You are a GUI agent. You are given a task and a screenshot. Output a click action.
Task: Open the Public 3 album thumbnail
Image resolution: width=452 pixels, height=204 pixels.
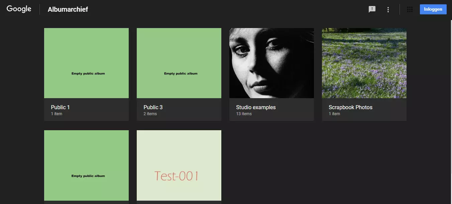click(x=179, y=63)
